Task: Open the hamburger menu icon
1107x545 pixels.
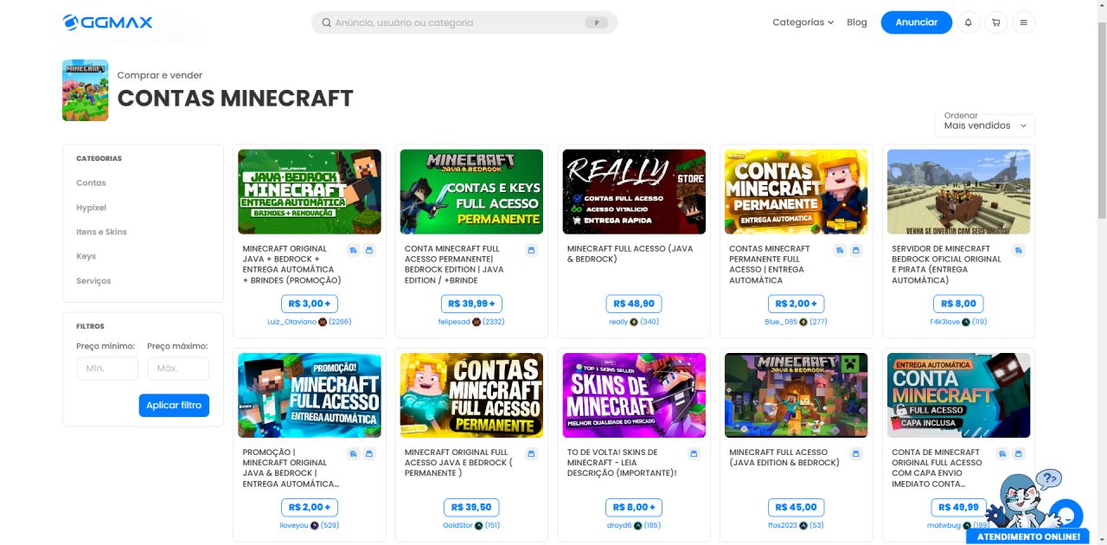Action: (1024, 22)
